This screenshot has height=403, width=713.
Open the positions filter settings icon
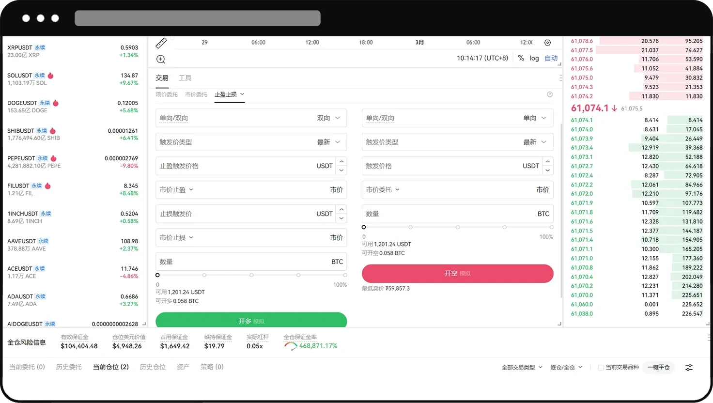(689, 368)
